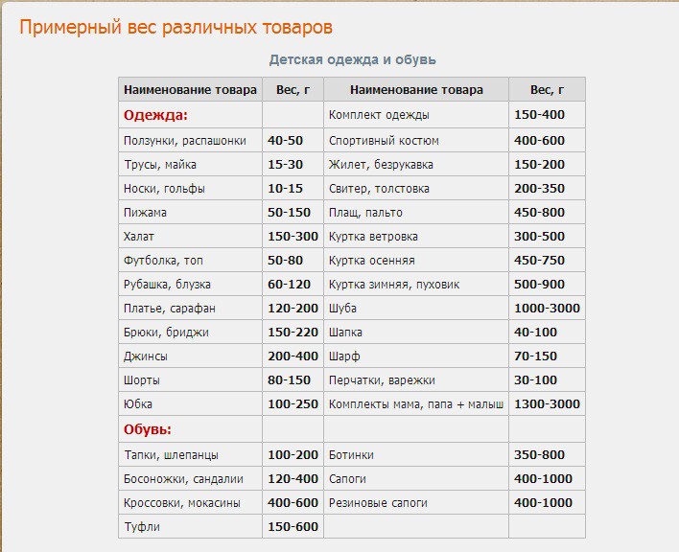Viewport: 679px width, 552px height.
Task: Select the weight value "300-500"
Action: [539, 237]
